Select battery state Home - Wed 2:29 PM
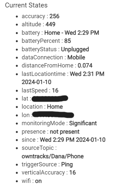 click(x=72, y=33)
